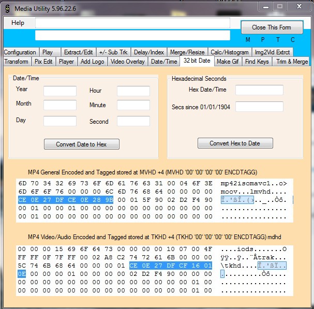Viewport: 314px width, 309px height.
Task: Click hex row starting FF FF 0F 7F
Action: (x=115, y=257)
